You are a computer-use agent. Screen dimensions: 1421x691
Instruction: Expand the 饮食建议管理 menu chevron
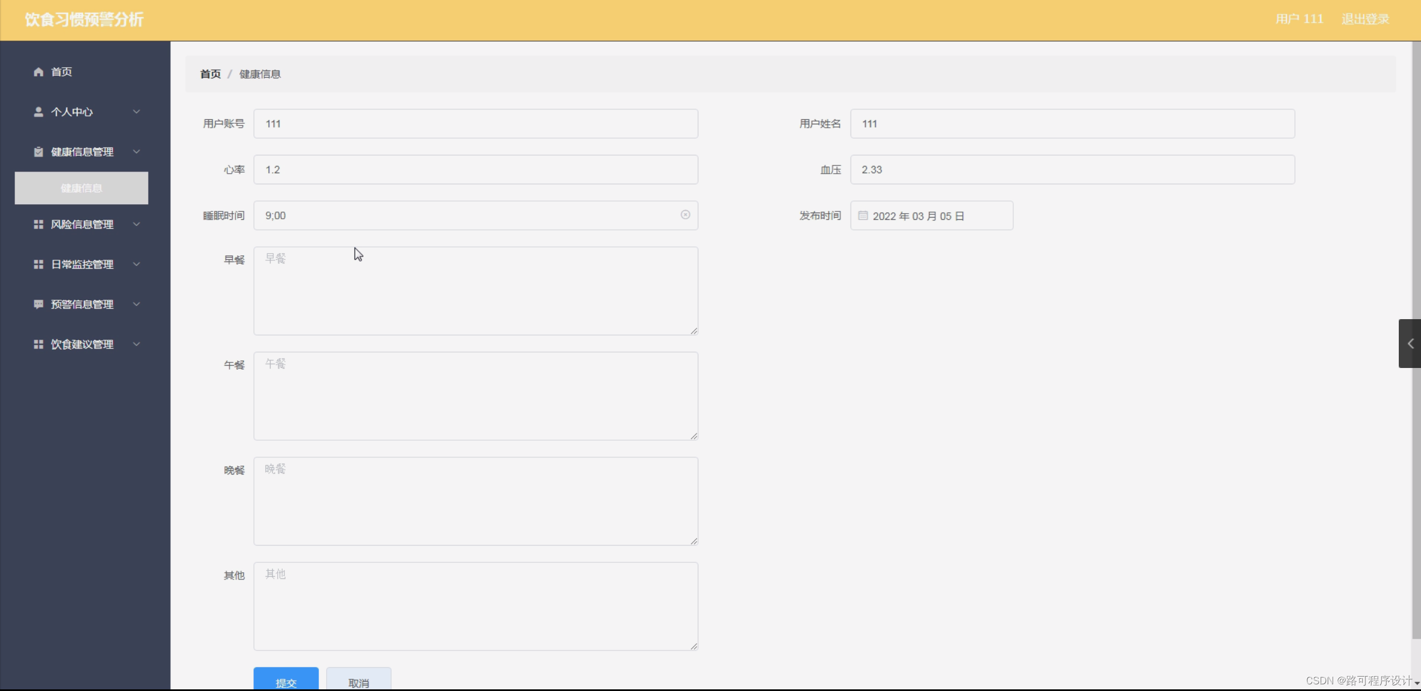136,344
